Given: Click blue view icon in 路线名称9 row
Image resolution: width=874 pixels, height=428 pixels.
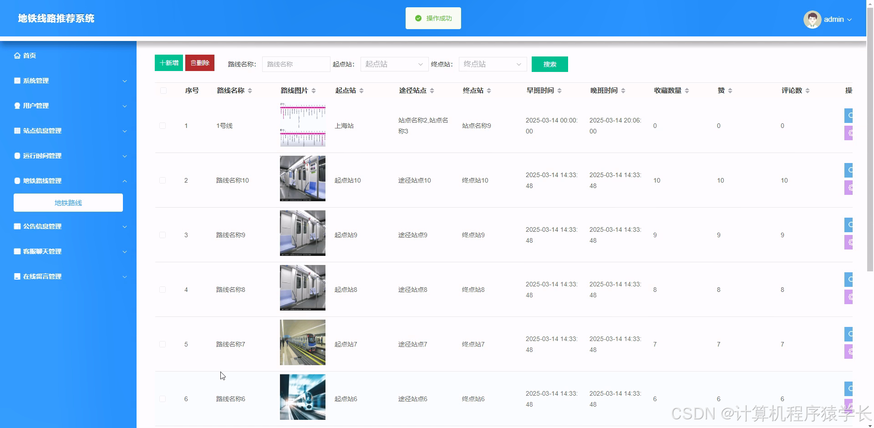Looking at the screenshot, I should pos(849,225).
